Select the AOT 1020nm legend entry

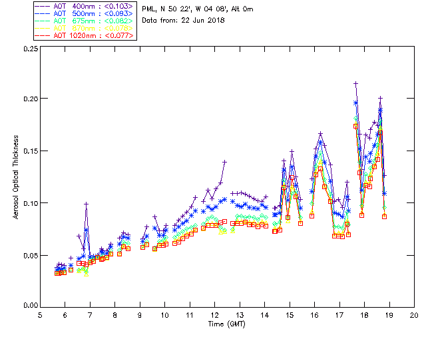pyautogui.click(x=85, y=35)
